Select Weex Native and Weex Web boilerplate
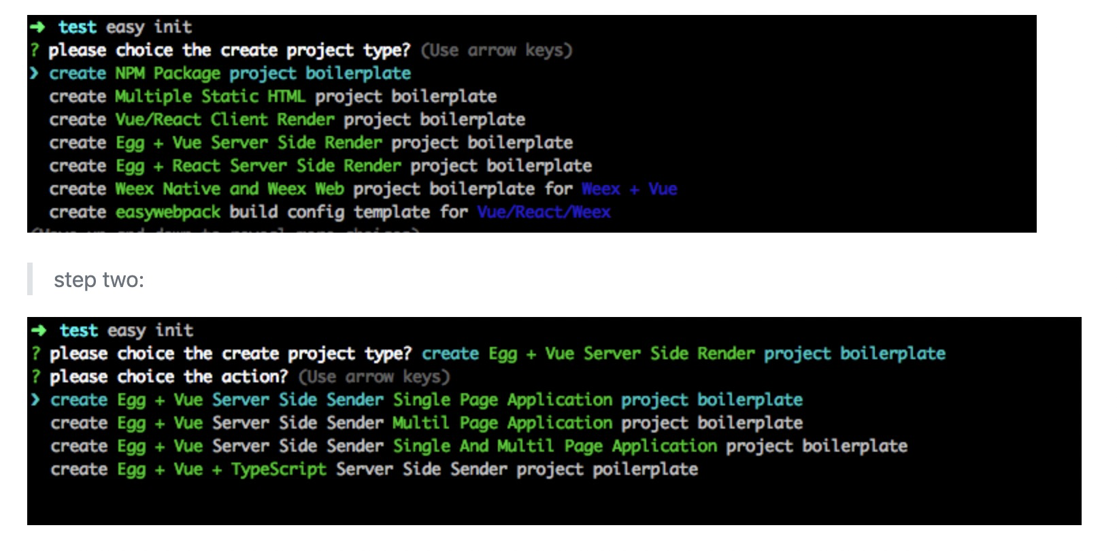Screen dimensions: 1117x551 pyautogui.click(x=363, y=189)
